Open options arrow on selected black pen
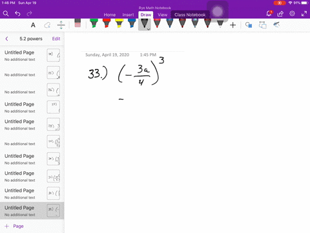Image resolution: width=310 pixels, height=233 pixels. coord(149,29)
